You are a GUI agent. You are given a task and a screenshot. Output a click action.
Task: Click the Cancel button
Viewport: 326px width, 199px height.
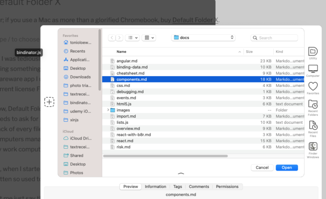[262, 167]
